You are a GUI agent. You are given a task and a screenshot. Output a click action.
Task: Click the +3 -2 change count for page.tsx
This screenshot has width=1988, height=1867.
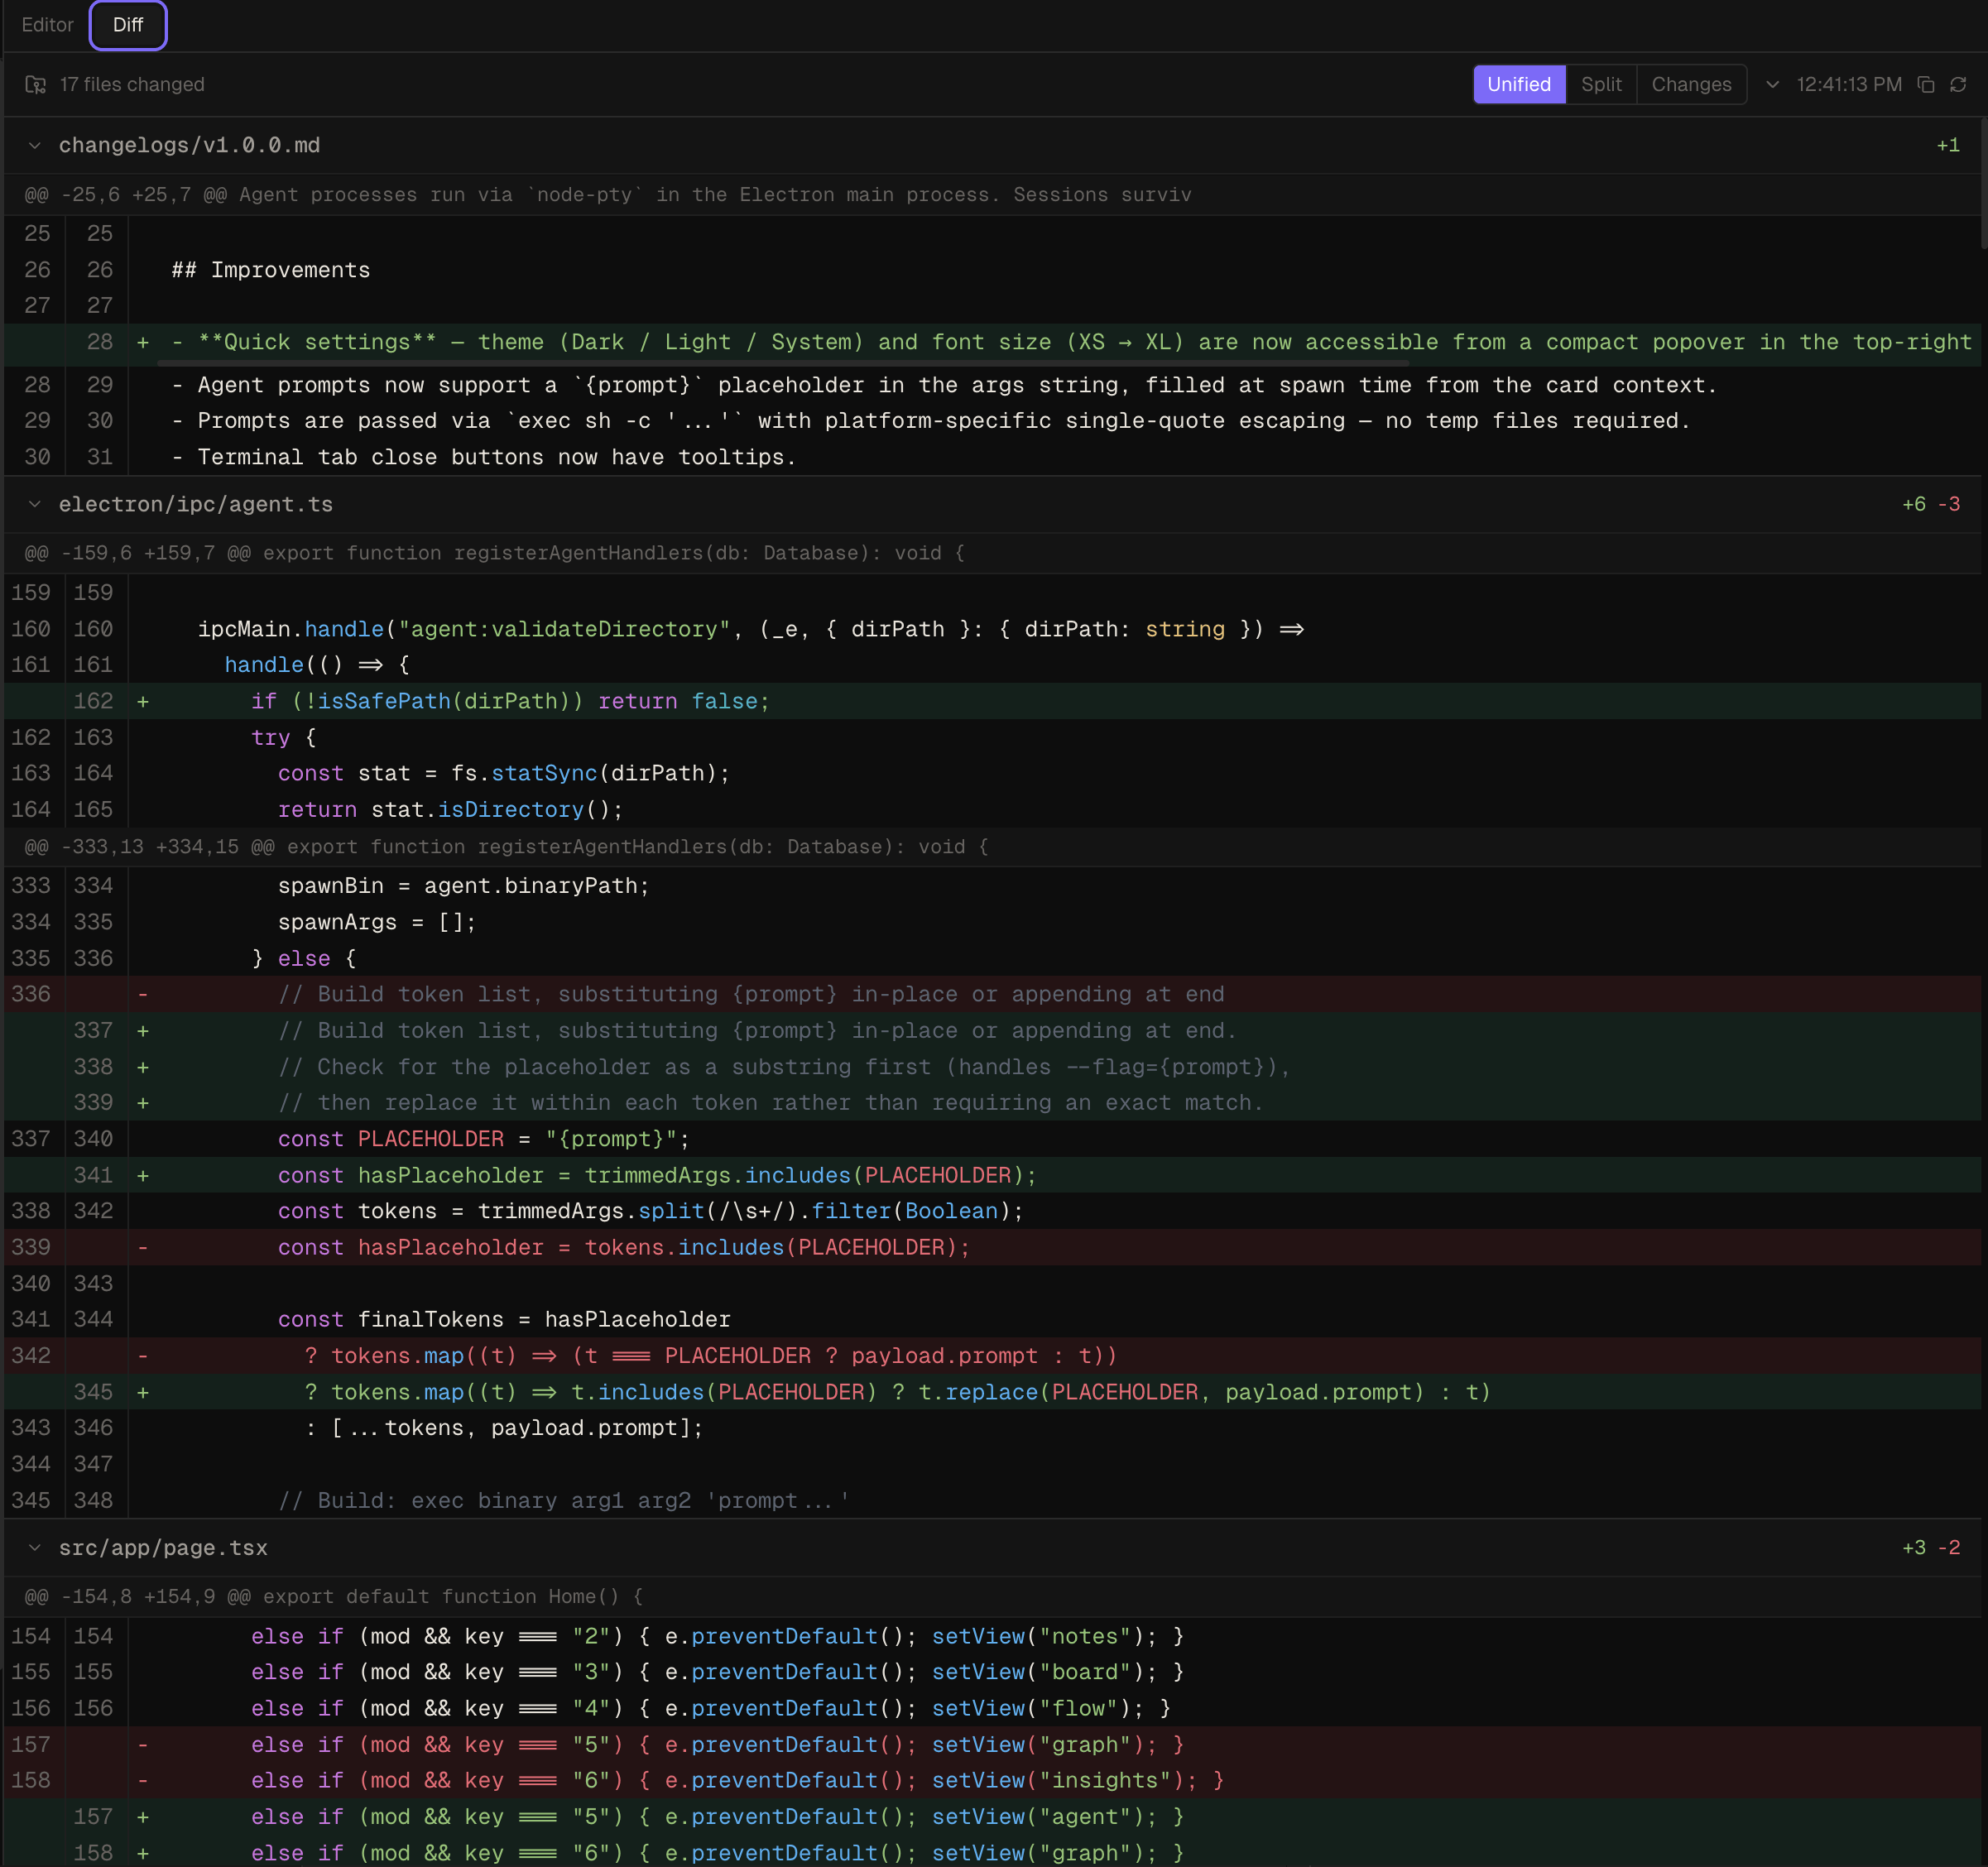[x=1931, y=1548]
